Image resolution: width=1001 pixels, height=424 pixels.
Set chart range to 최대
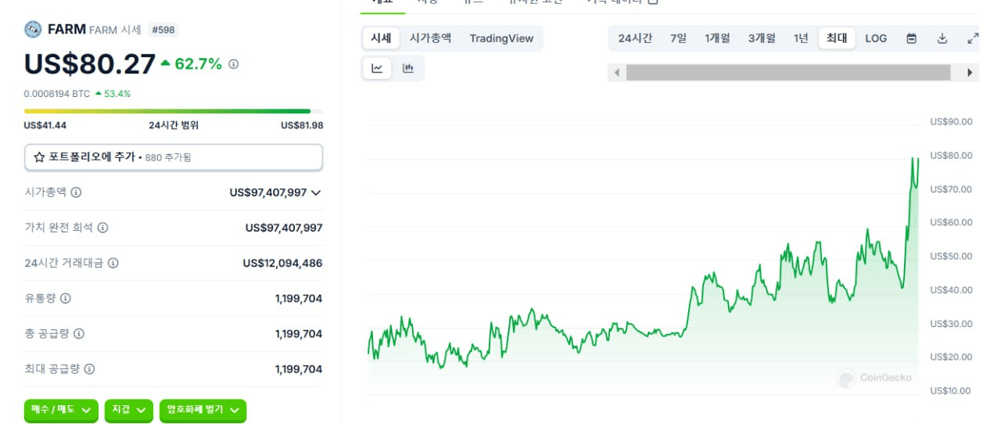[837, 38]
